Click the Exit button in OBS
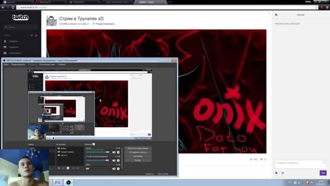The width and height of the screenshot is (330, 186). click(138, 160)
